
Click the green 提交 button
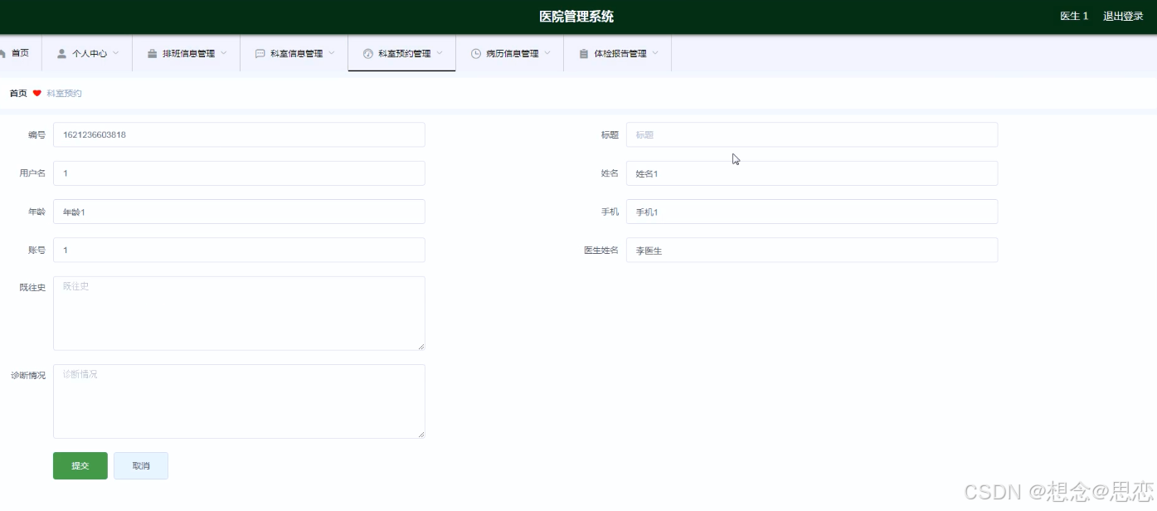pyautogui.click(x=80, y=465)
